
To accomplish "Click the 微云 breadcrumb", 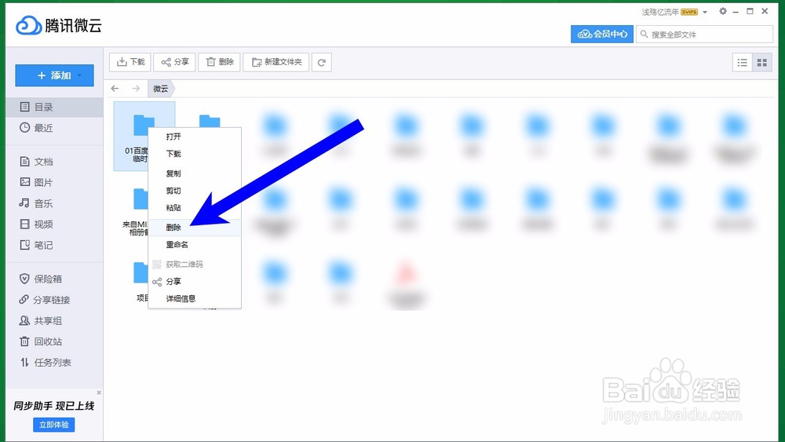I will (161, 89).
